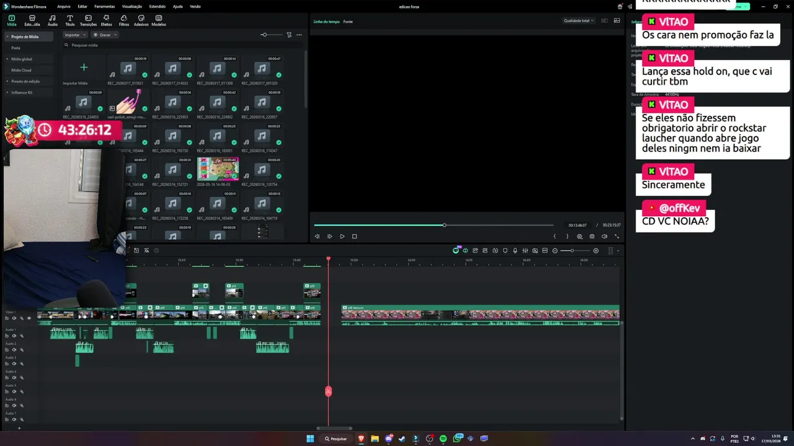Viewport: 794px width, 446px height.
Task: Open Spotify from the Windows taskbar
Action: pyautogui.click(x=443, y=439)
